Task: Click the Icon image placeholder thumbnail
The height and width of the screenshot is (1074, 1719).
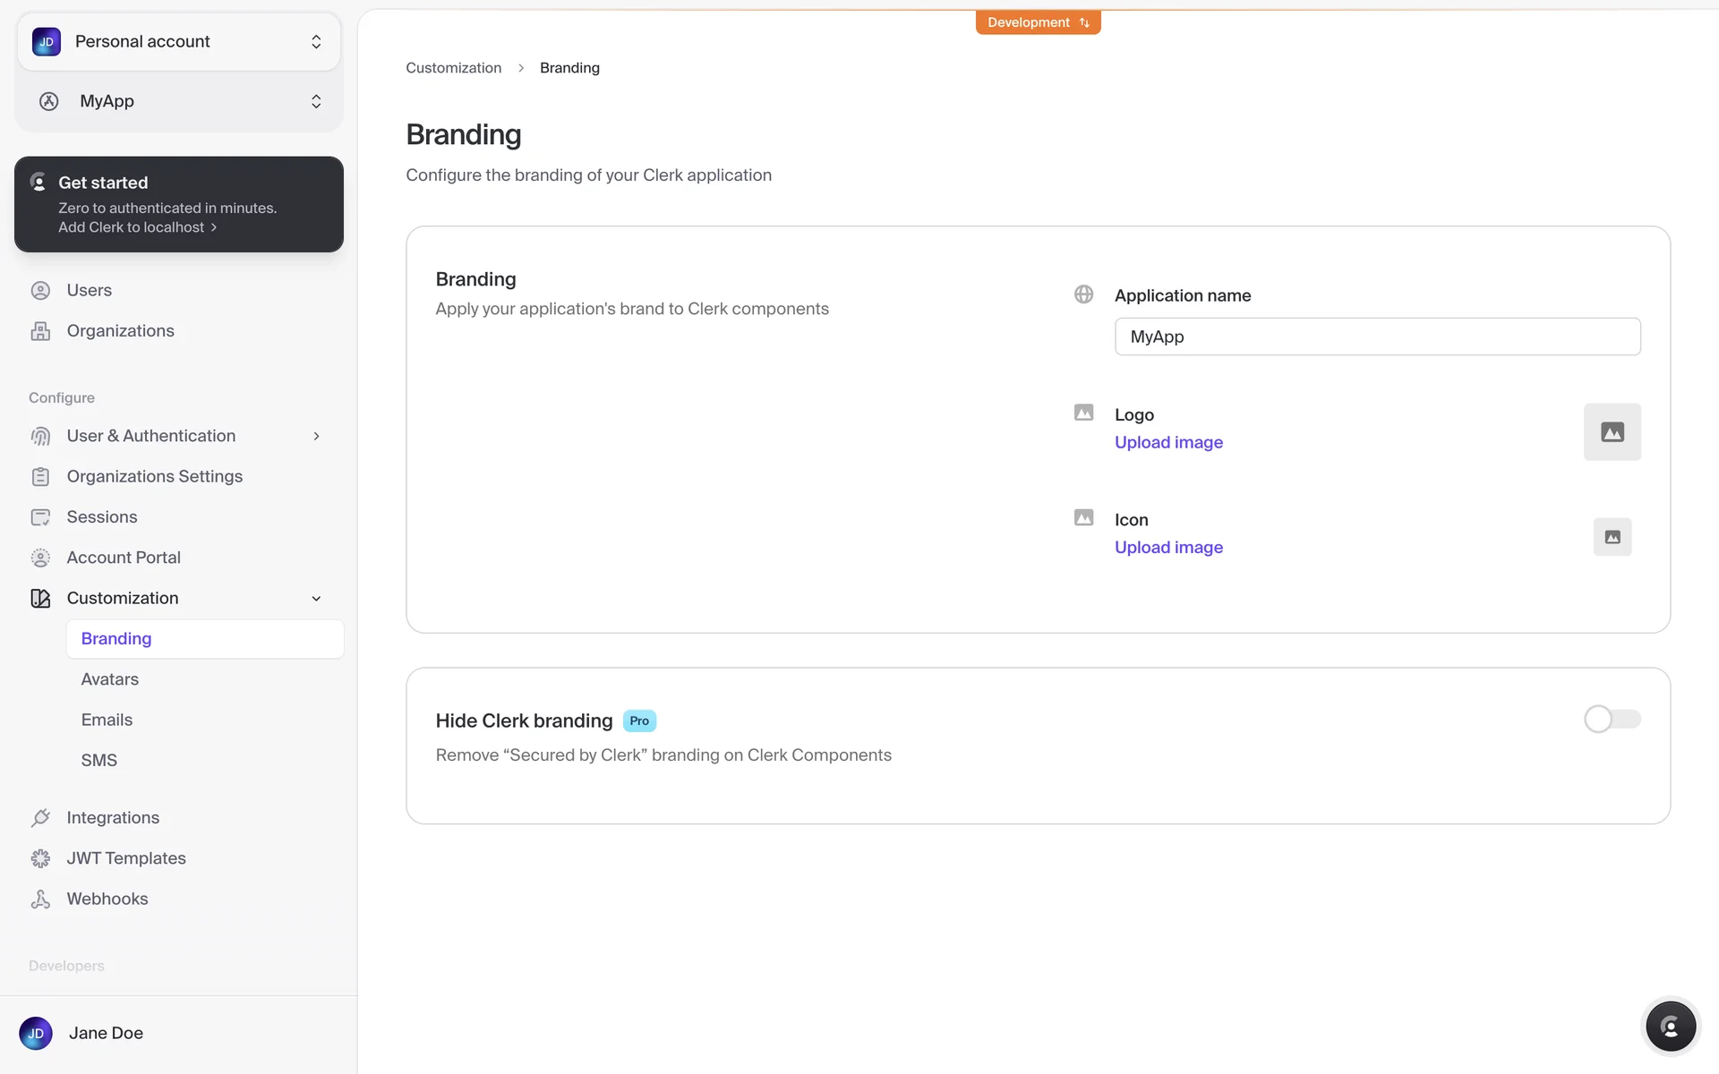Action: tap(1612, 537)
